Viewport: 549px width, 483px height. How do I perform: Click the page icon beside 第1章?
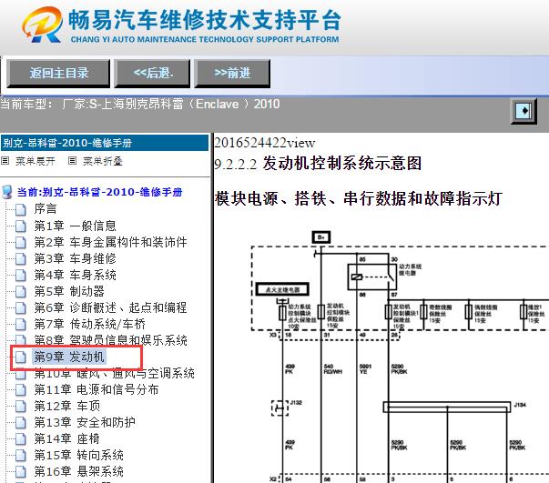click(21, 226)
